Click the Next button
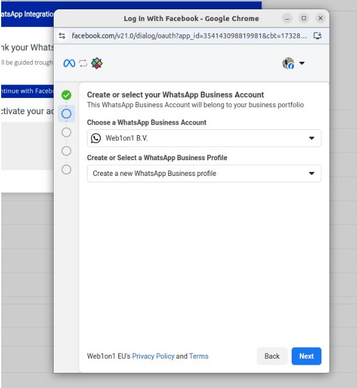Screen dimensions: 357x388 coord(306,356)
